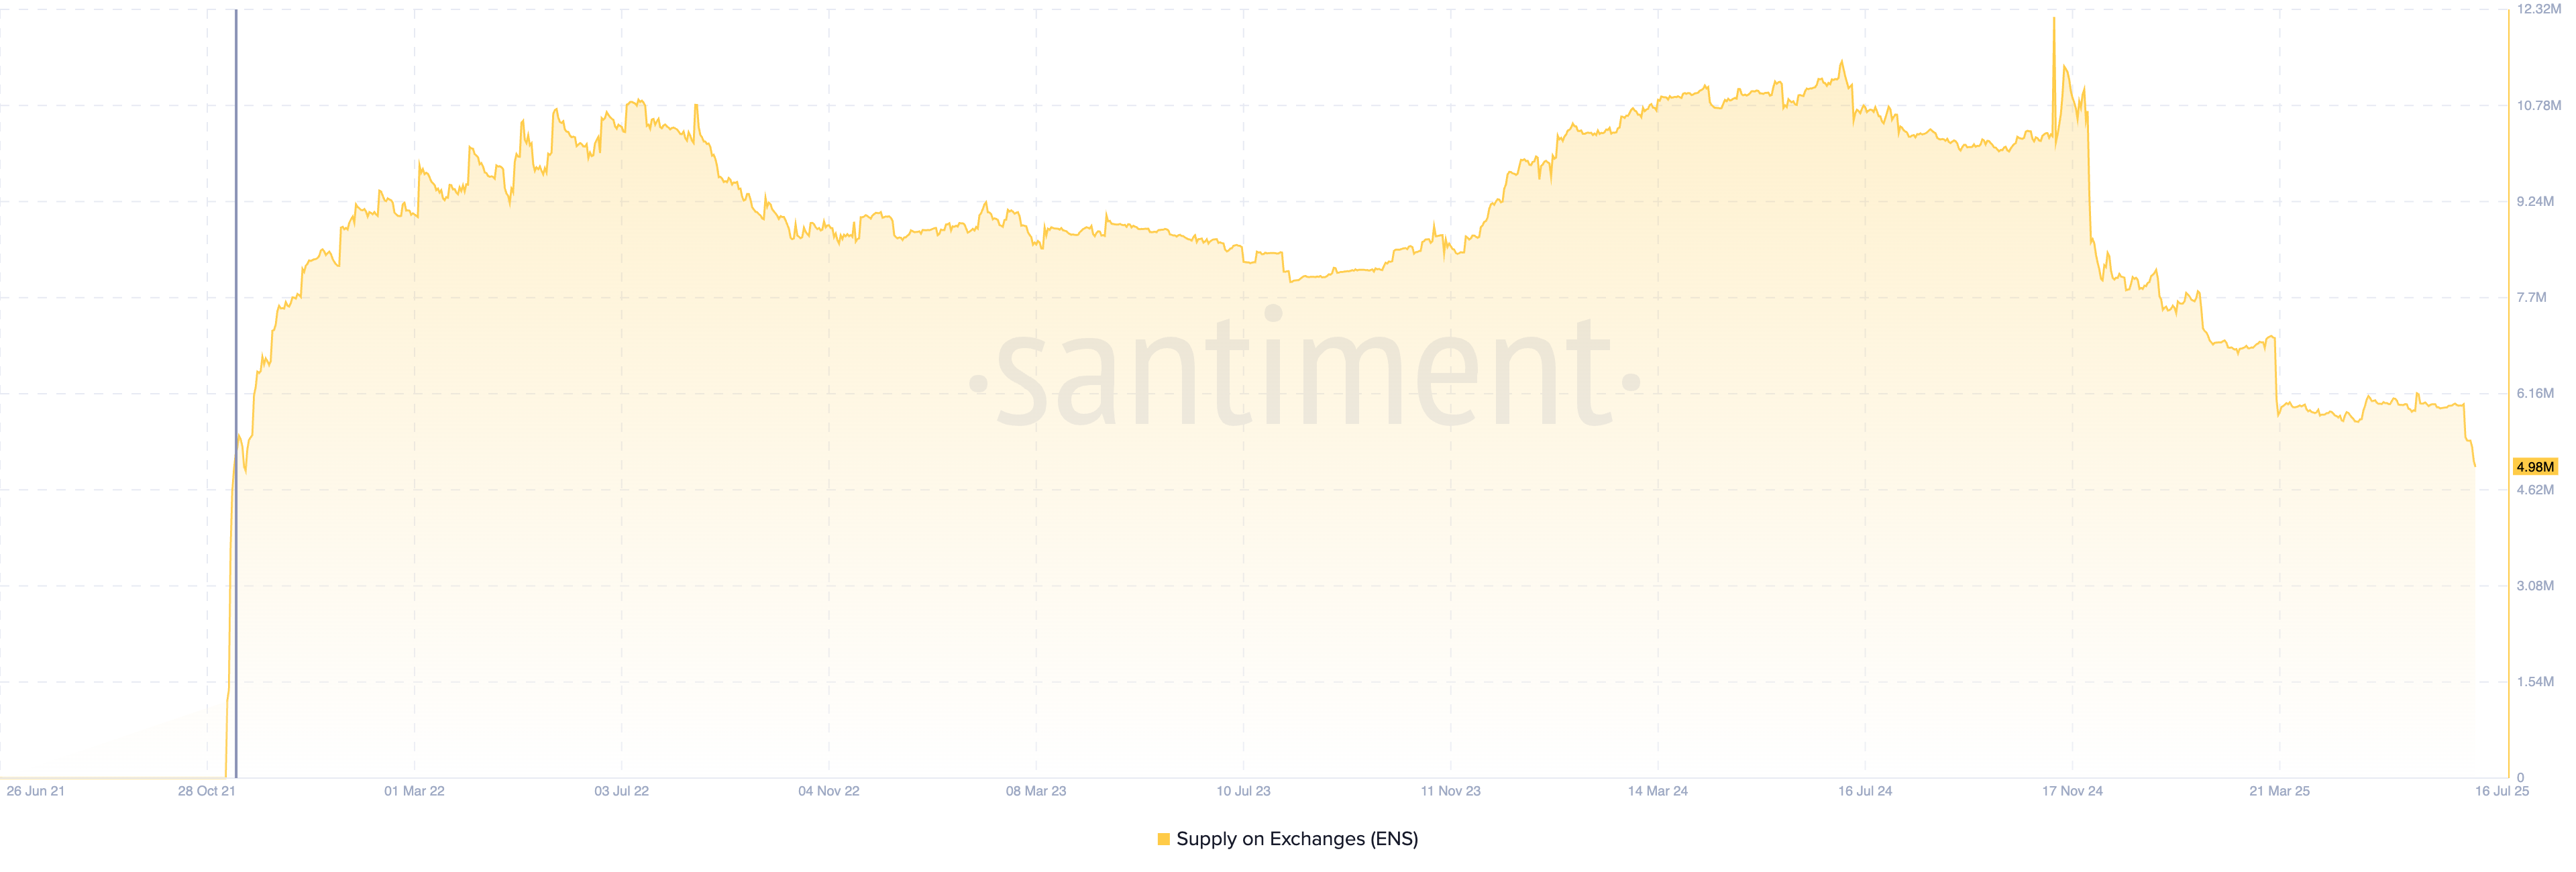Select the 28 Oct 21 date label
2576x872 pixels.
click(206, 791)
